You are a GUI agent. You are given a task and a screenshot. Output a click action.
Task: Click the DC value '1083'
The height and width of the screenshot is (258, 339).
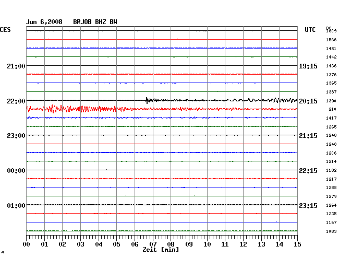click(331, 231)
